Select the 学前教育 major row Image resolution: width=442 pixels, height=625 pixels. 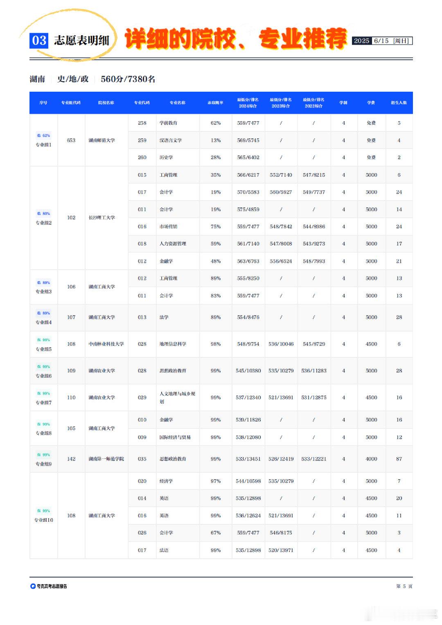(271, 123)
